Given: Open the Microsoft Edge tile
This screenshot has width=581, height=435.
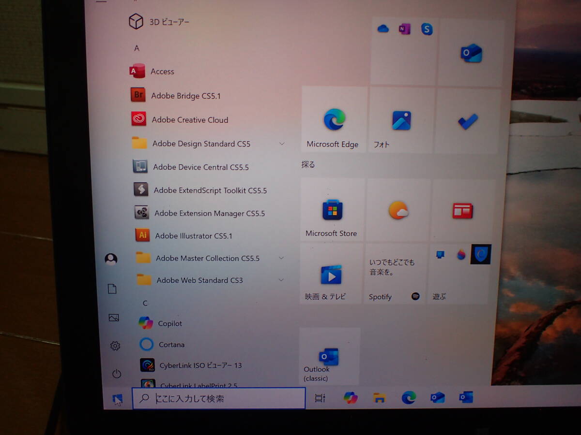Looking at the screenshot, I should point(334,120).
